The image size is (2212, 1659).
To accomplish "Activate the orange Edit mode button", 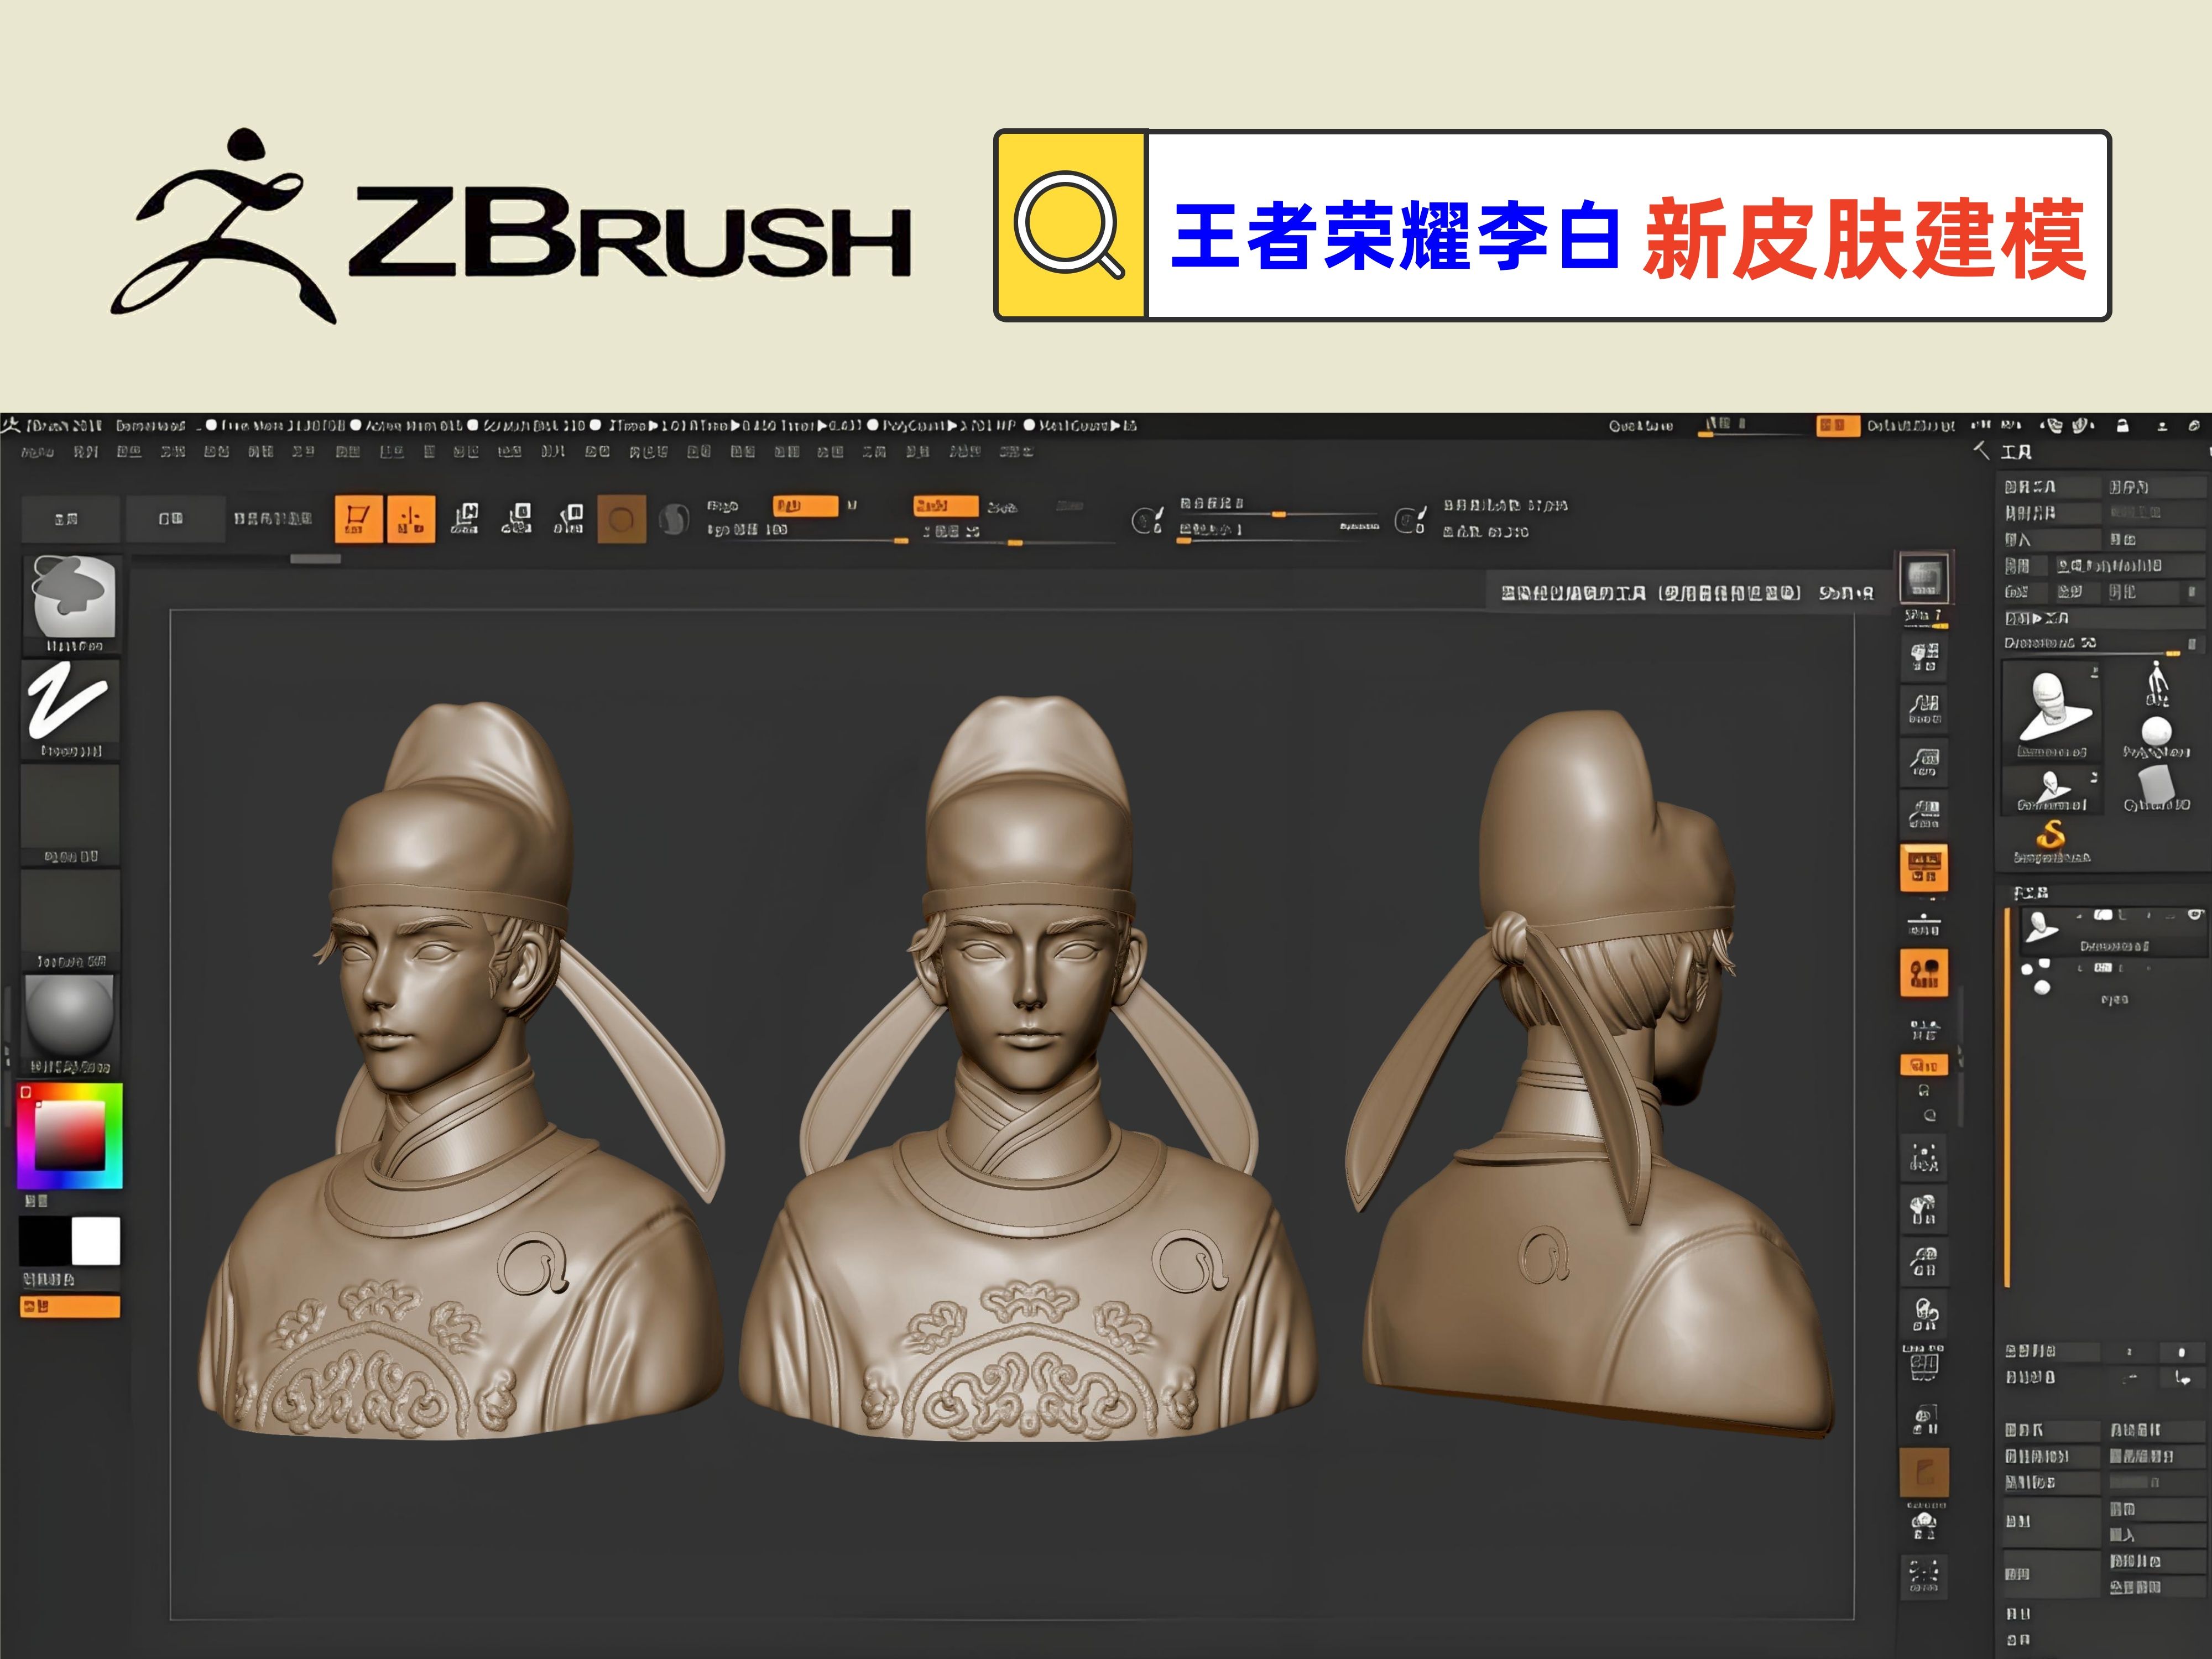I will click(358, 519).
